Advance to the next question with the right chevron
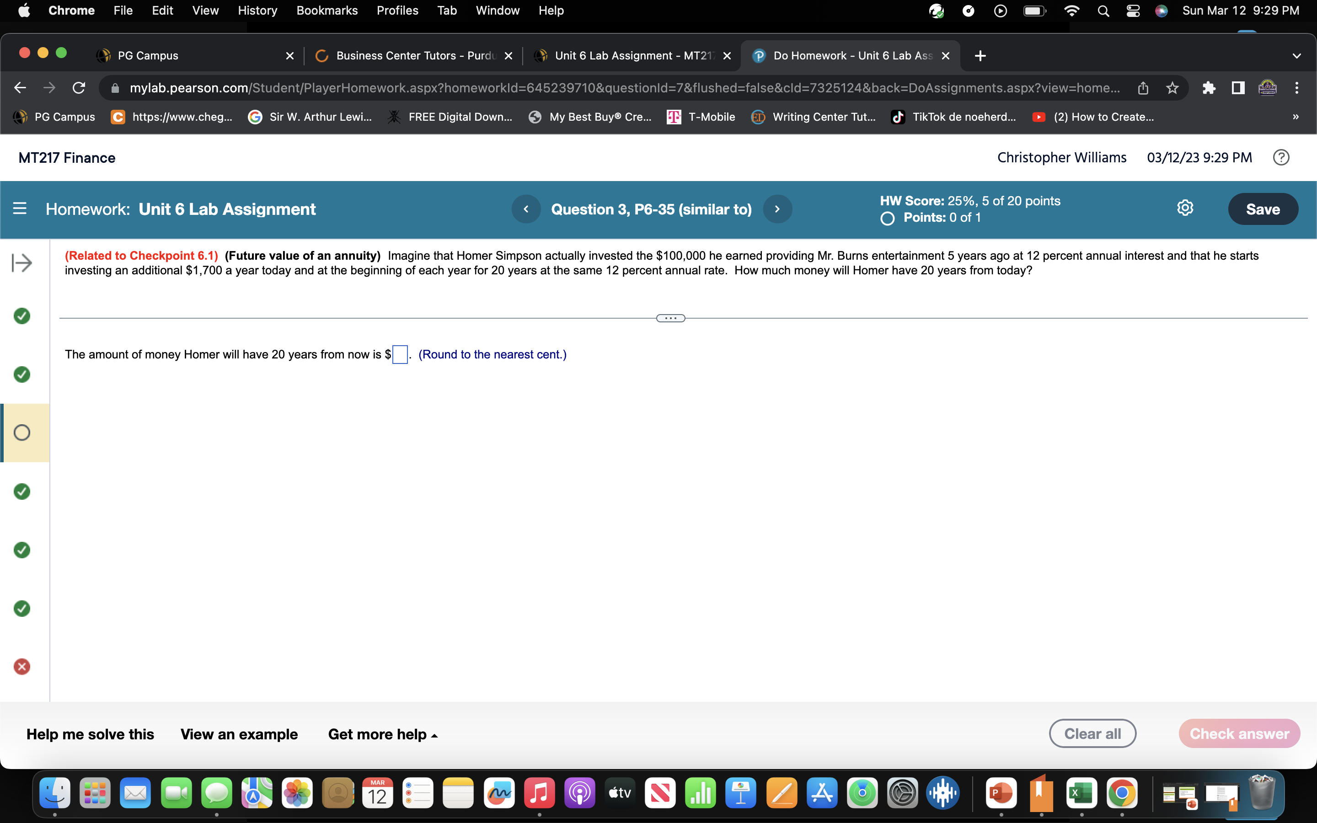The height and width of the screenshot is (823, 1317). (776, 209)
